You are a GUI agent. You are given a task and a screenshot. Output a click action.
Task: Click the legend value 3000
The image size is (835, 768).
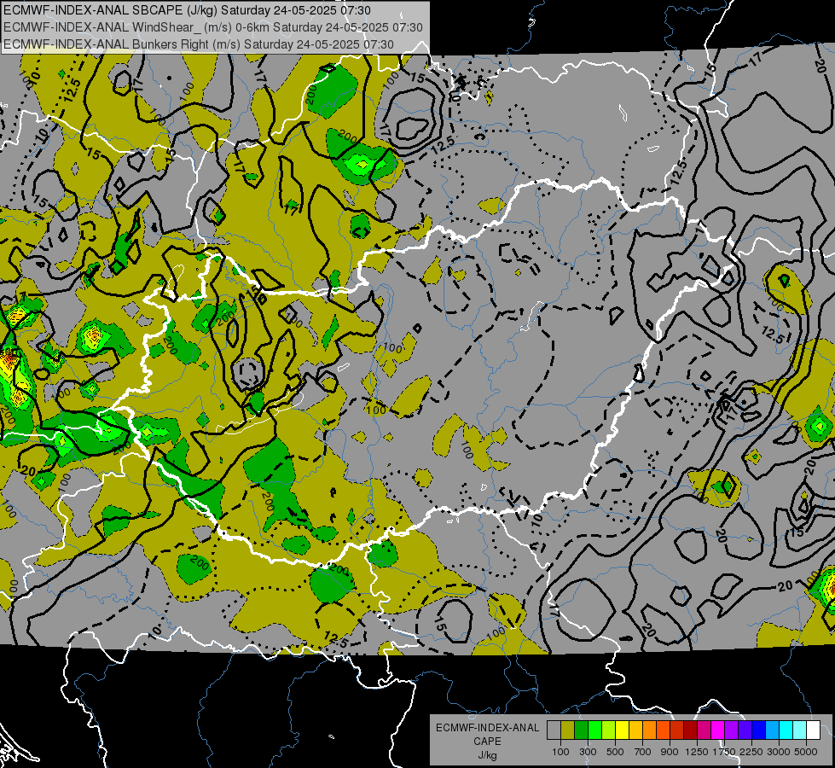point(779,752)
